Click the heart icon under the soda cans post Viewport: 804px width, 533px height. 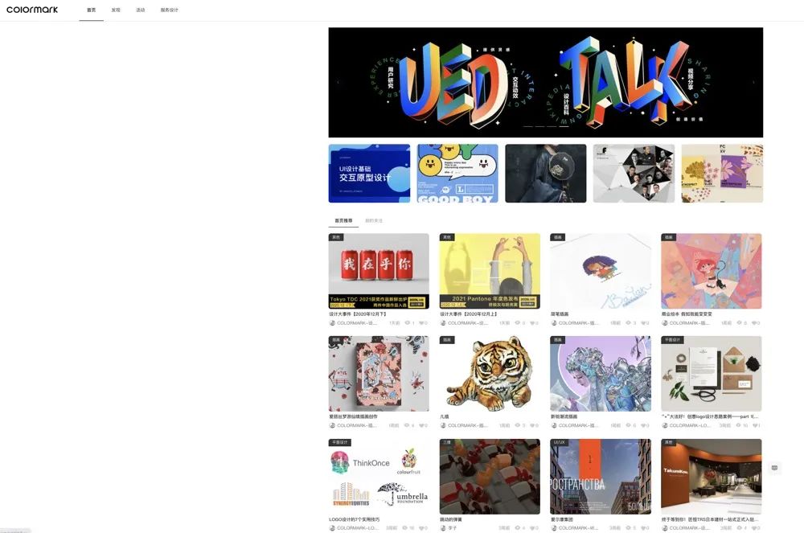pos(421,323)
